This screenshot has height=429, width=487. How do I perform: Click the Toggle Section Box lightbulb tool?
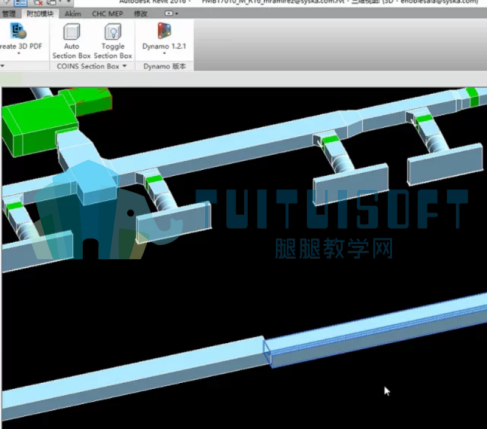(x=113, y=41)
